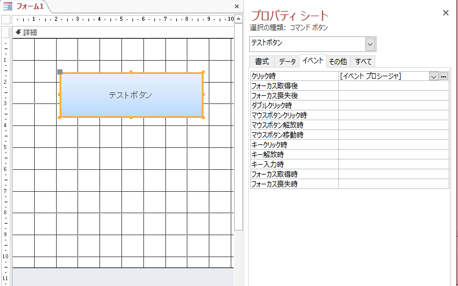Click the フォーカス取得後 value field

point(394,86)
